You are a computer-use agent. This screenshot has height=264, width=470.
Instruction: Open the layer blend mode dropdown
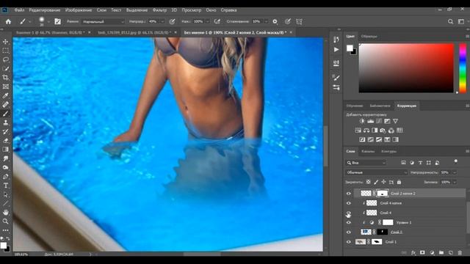(x=377, y=172)
